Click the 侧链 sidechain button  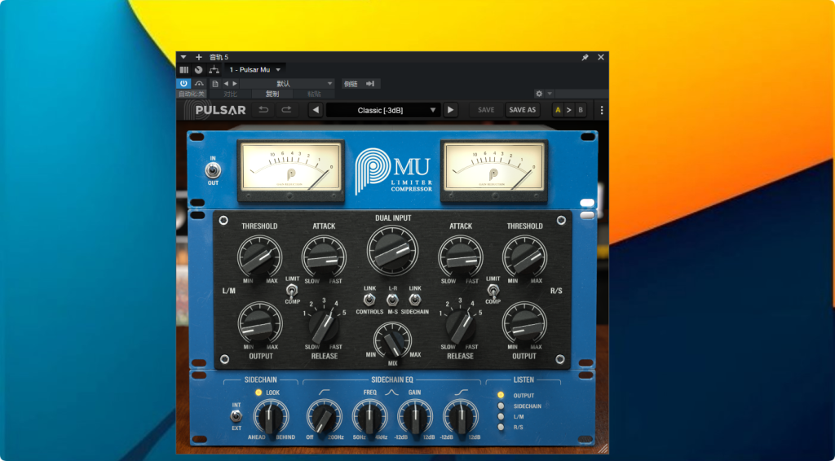tap(360, 83)
